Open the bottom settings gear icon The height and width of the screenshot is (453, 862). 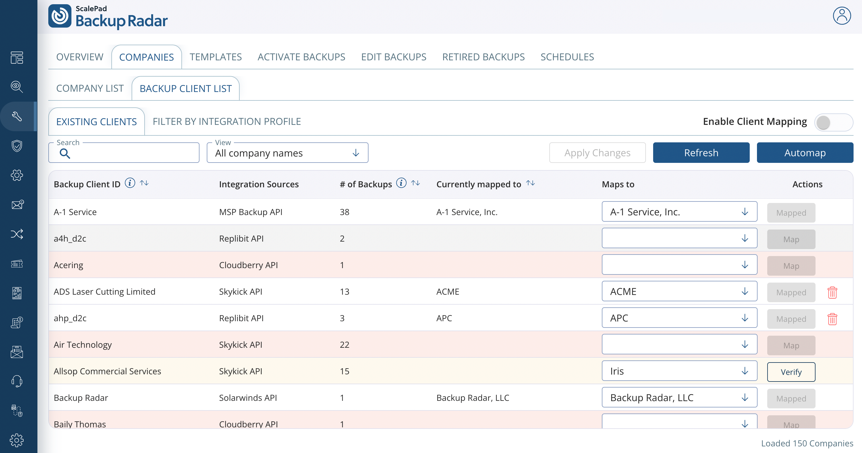tap(17, 440)
